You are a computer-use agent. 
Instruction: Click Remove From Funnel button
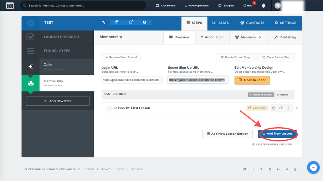pyautogui.click(x=121, y=57)
